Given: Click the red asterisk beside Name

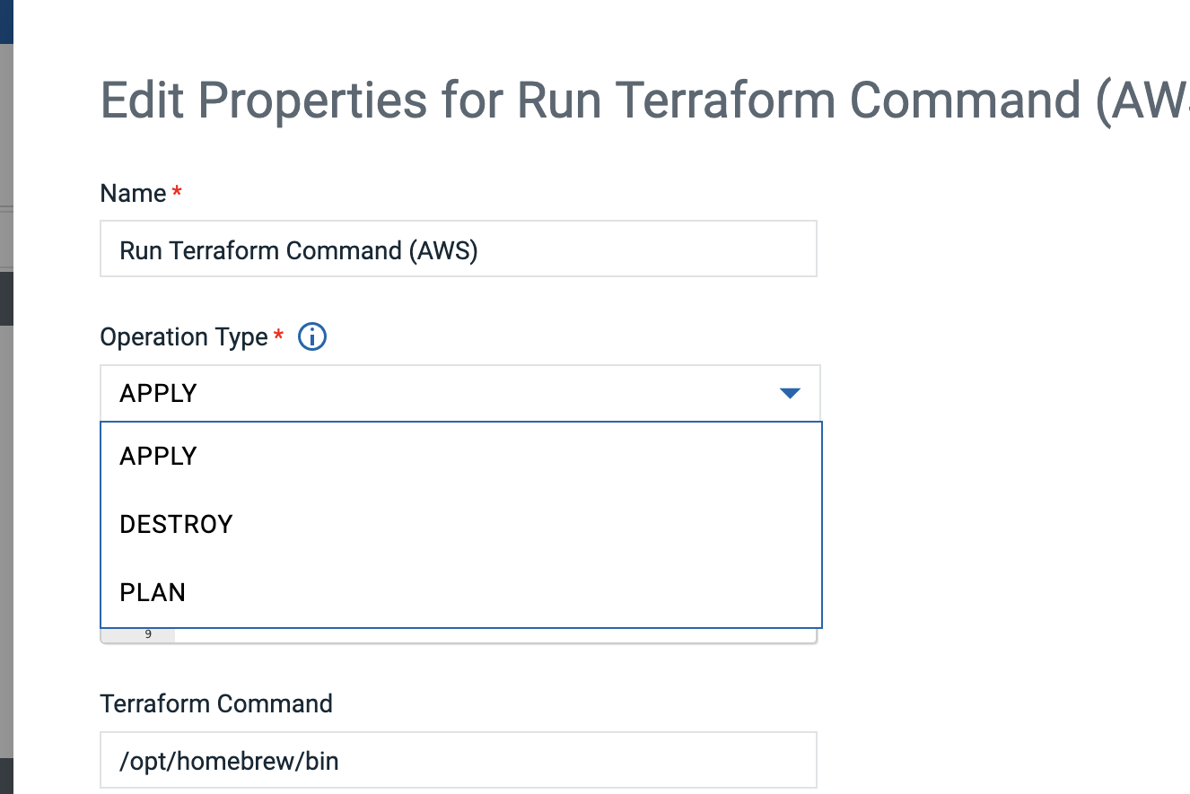Looking at the screenshot, I should click(x=177, y=191).
